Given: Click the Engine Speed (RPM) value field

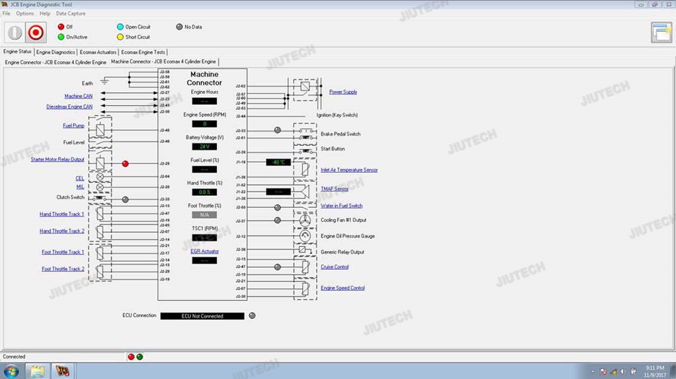Looking at the screenshot, I should (x=204, y=124).
